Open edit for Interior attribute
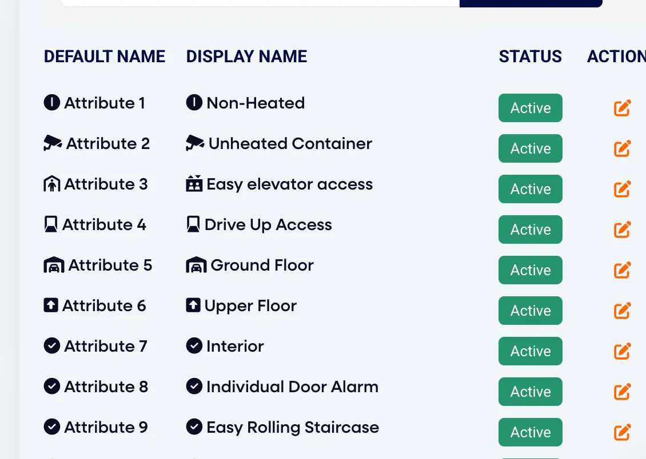Viewport: 646px width, 459px height. [622, 351]
